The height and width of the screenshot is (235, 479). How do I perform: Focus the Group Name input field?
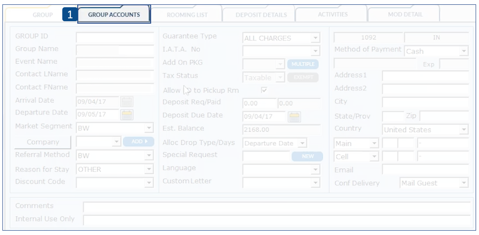[115, 49]
